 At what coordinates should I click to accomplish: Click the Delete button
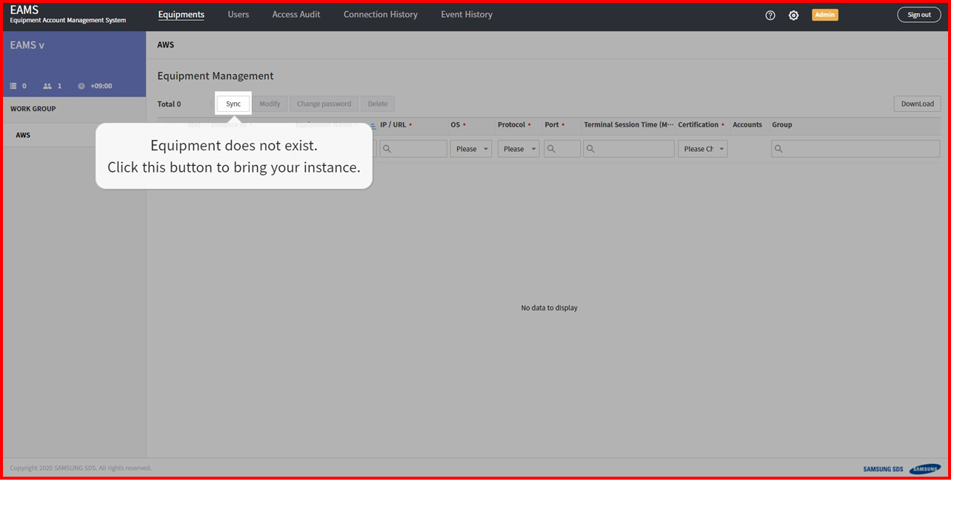(x=378, y=104)
